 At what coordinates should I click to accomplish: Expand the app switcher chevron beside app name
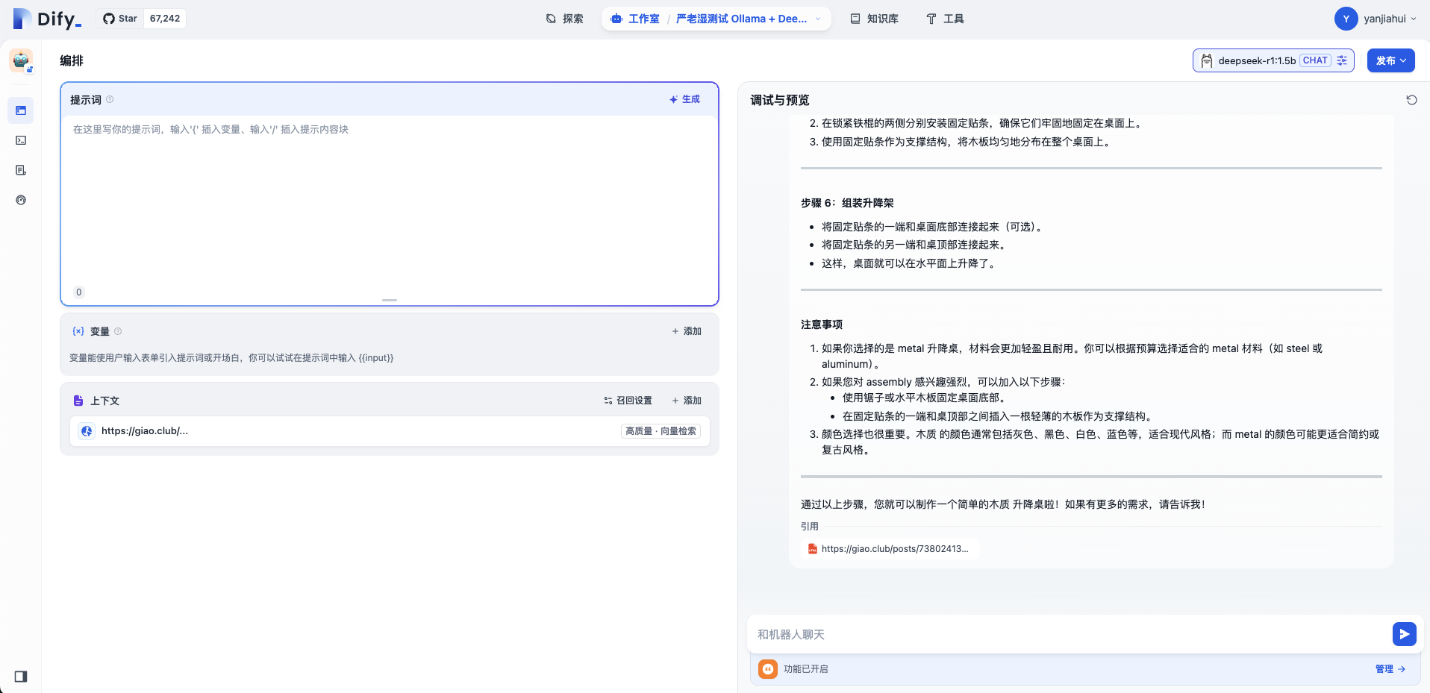coord(818,19)
